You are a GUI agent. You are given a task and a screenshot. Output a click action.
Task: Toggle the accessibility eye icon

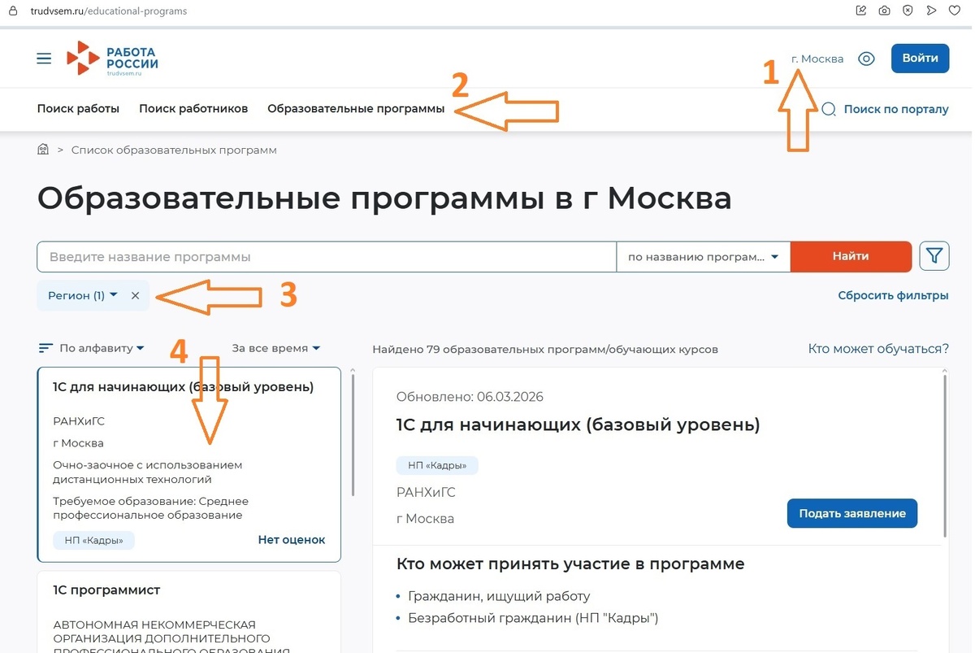tap(866, 59)
